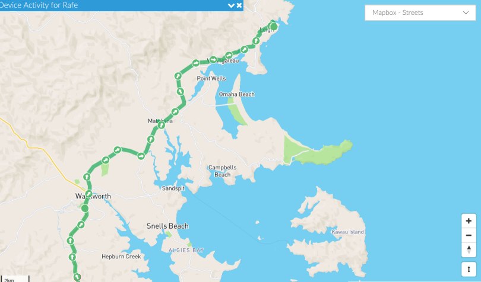Viewport: 481px width, 282px height.
Task: Click the Sandspit place label
Action: [x=173, y=188]
